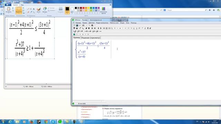The image size is (221, 124).
Task: Insert not-equal sign in UMSolver
Action: pyautogui.click(x=139, y=28)
